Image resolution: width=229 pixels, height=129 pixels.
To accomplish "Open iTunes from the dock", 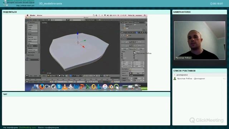I will (x=105, y=87).
